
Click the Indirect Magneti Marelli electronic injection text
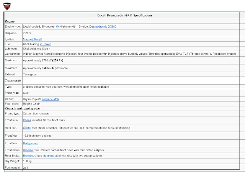coord(129,54)
